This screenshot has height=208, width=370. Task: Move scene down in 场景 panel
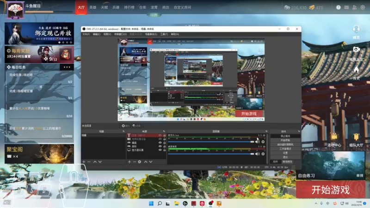pos(100,162)
